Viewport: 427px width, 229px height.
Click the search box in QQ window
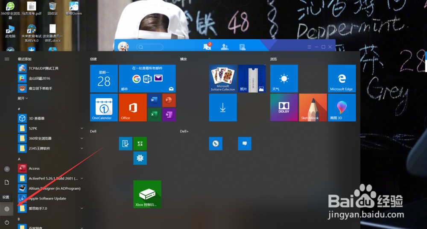tap(150, 47)
